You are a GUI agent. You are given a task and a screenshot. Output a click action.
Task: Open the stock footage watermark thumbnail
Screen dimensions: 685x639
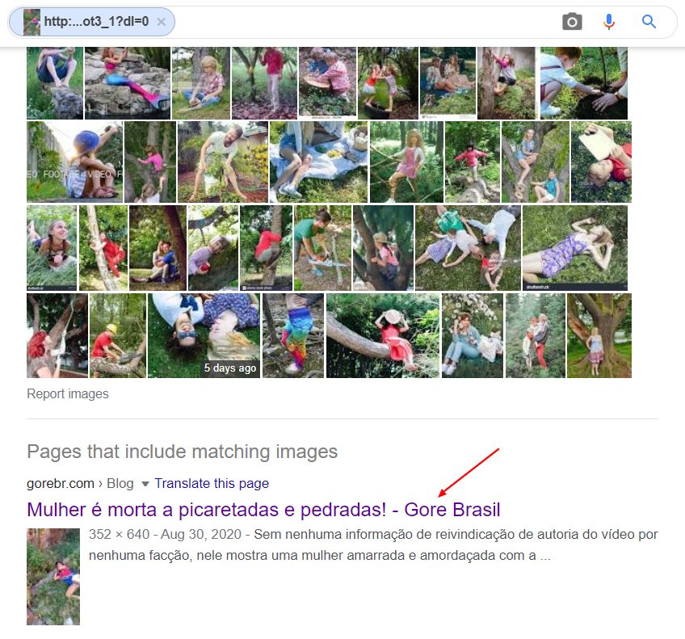click(74, 162)
